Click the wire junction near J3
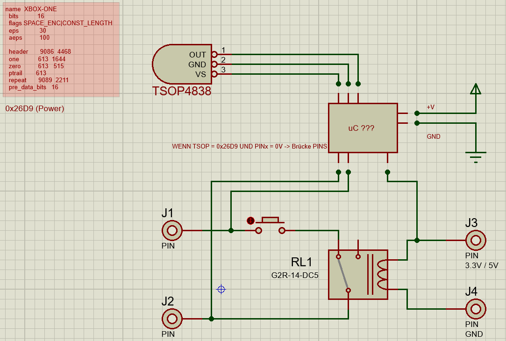Image resolution: width=506 pixels, height=341 pixels. 417,241
